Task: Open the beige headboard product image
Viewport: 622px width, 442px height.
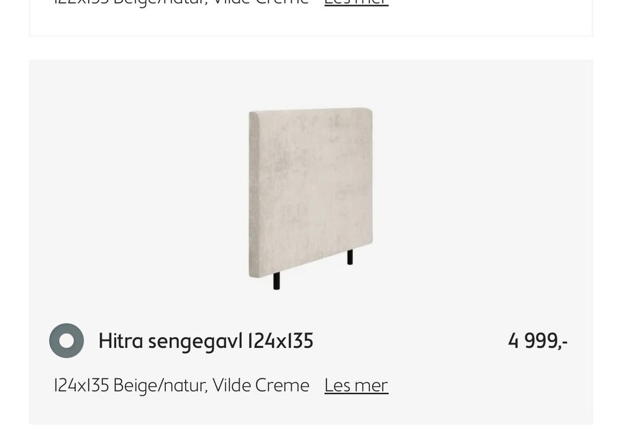Action: 310,198
